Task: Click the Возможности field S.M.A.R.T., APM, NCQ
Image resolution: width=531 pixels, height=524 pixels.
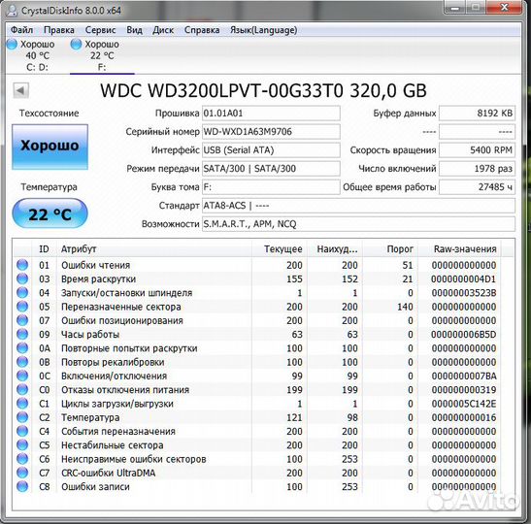Action: click(358, 224)
